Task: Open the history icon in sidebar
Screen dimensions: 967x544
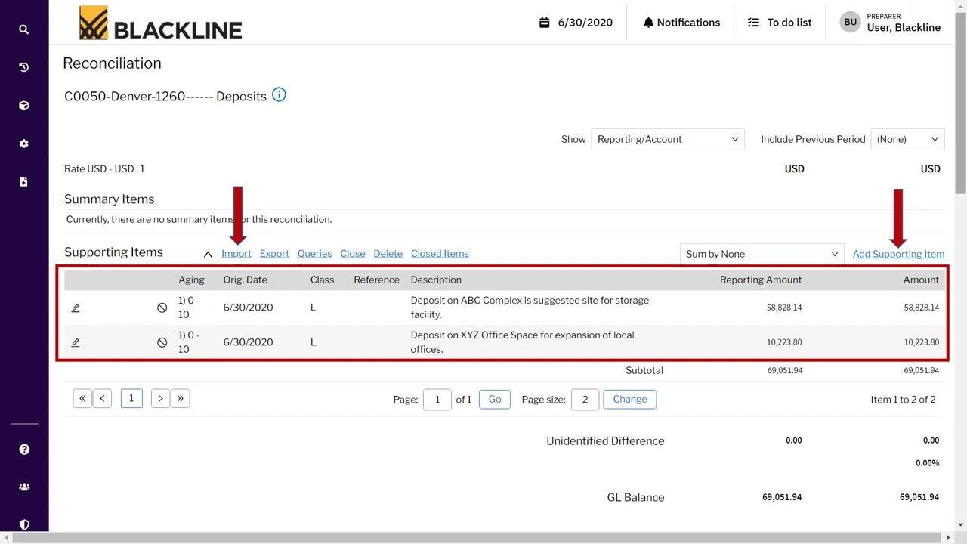Action: [24, 67]
